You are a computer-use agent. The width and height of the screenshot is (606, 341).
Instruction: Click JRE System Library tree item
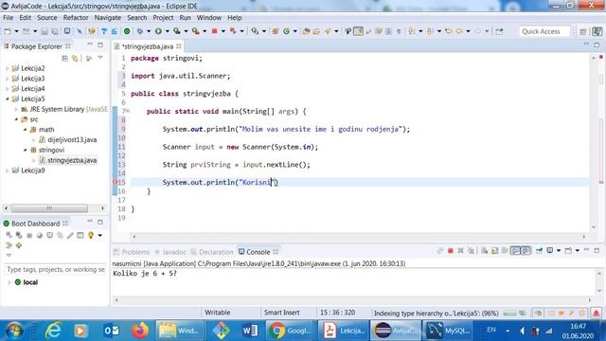[x=64, y=110]
